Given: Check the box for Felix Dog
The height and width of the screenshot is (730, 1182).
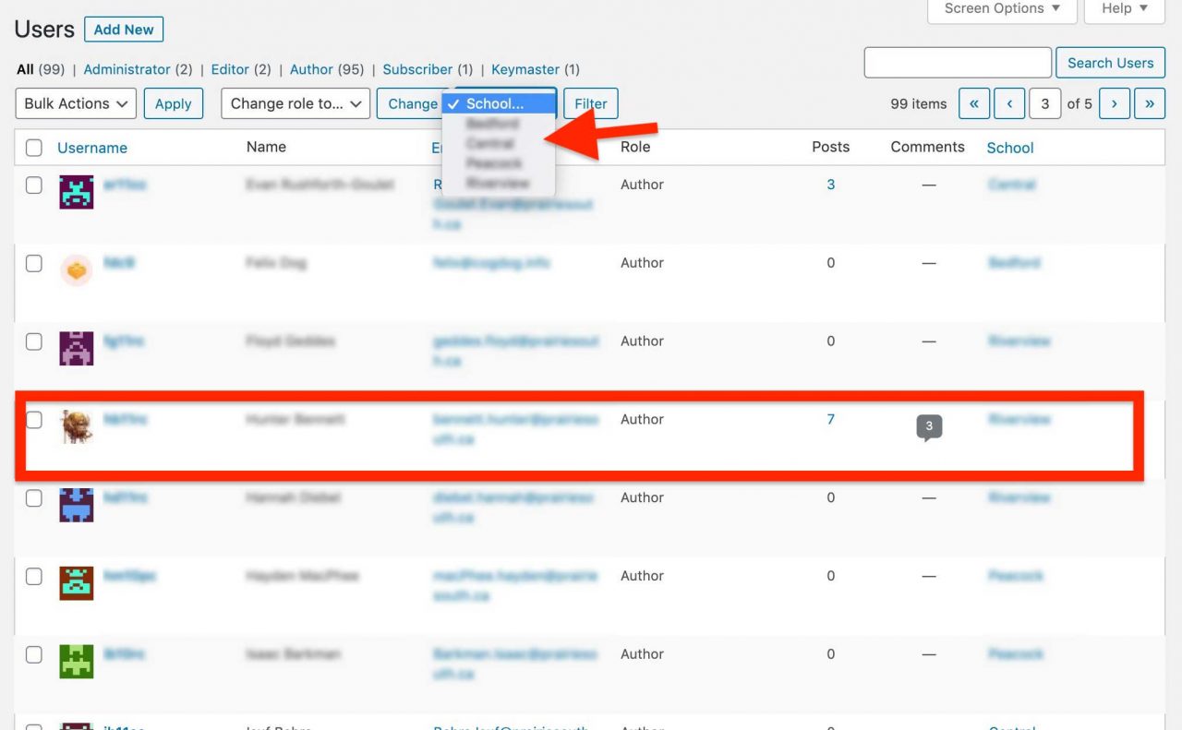Looking at the screenshot, I should point(34,263).
